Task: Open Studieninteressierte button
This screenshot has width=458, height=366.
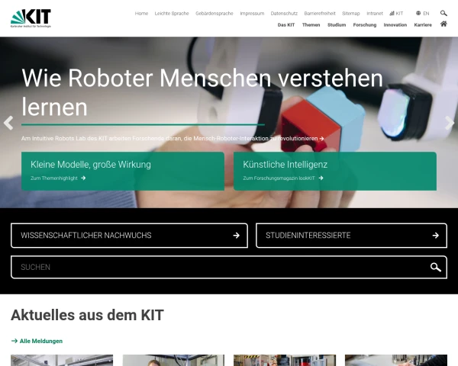Action: pyautogui.click(x=351, y=235)
